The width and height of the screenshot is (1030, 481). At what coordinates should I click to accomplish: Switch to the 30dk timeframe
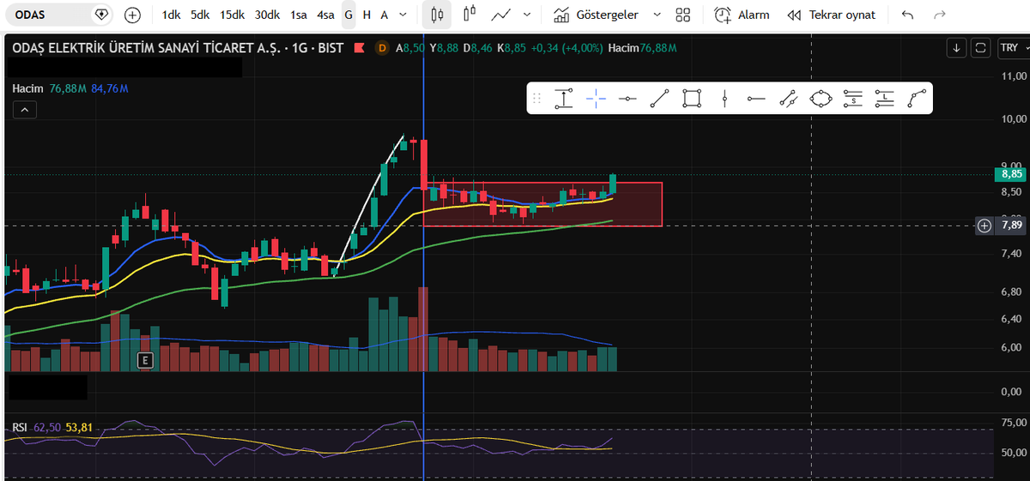click(x=267, y=15)
